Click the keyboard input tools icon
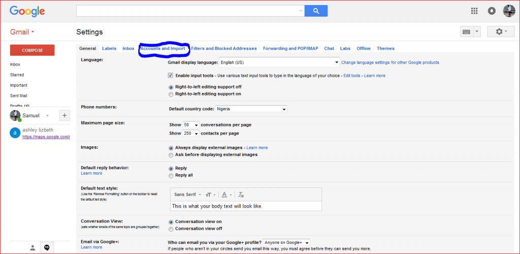The width and height of the screenshot is (520, 254). click(x=466, y=32)
